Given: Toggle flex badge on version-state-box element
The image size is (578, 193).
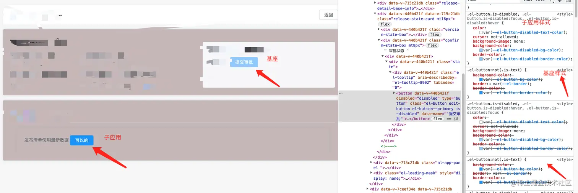Looking at the screenshot, I should [x=435, y=35].
